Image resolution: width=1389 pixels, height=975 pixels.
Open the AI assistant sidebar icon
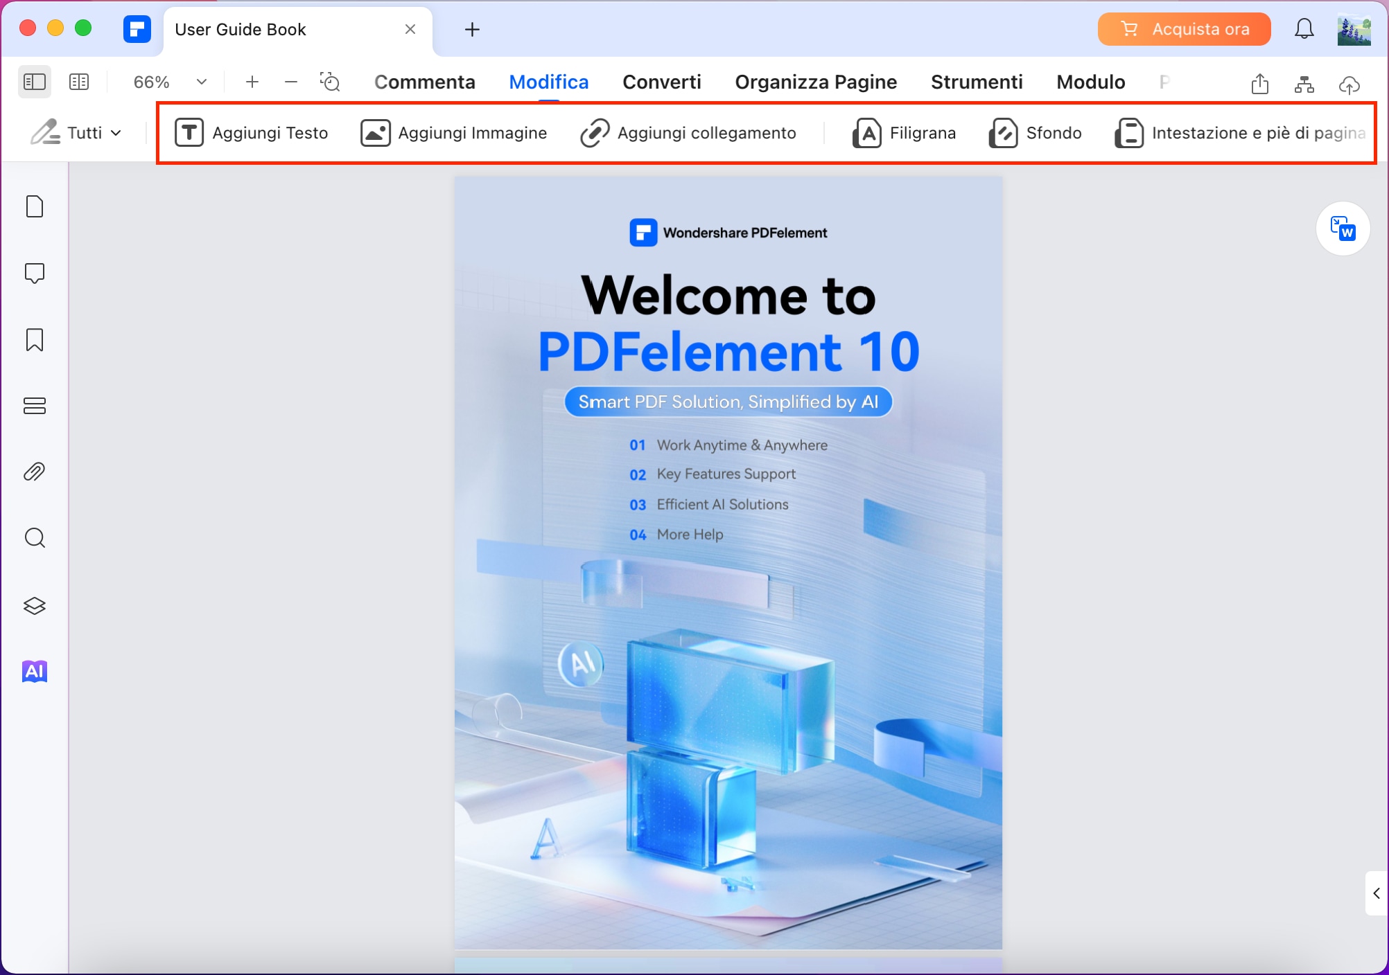[35, 671]
